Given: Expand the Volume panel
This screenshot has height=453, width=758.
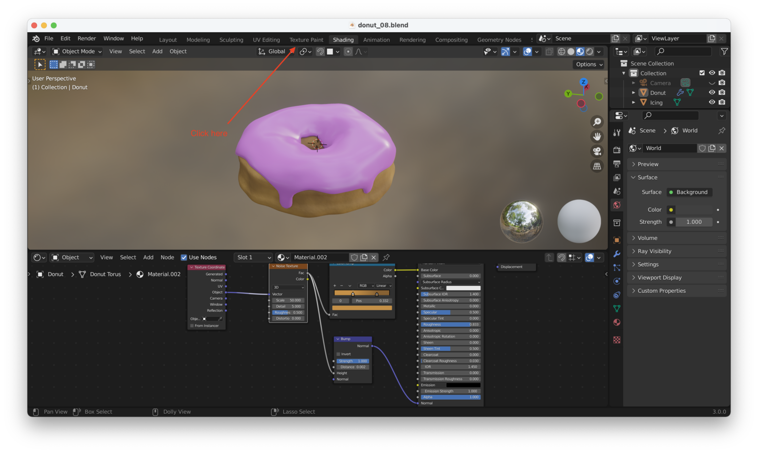Looking at the screenshot, I should tap(647, 238).
